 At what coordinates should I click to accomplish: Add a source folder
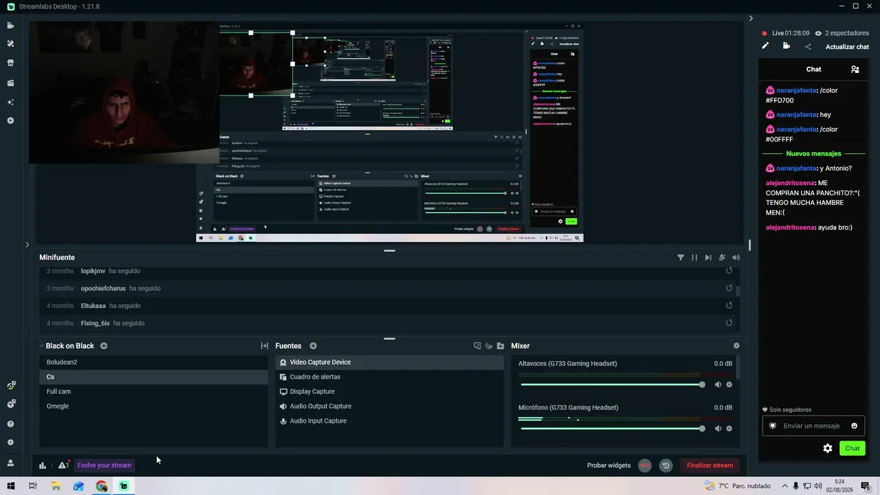500,346
